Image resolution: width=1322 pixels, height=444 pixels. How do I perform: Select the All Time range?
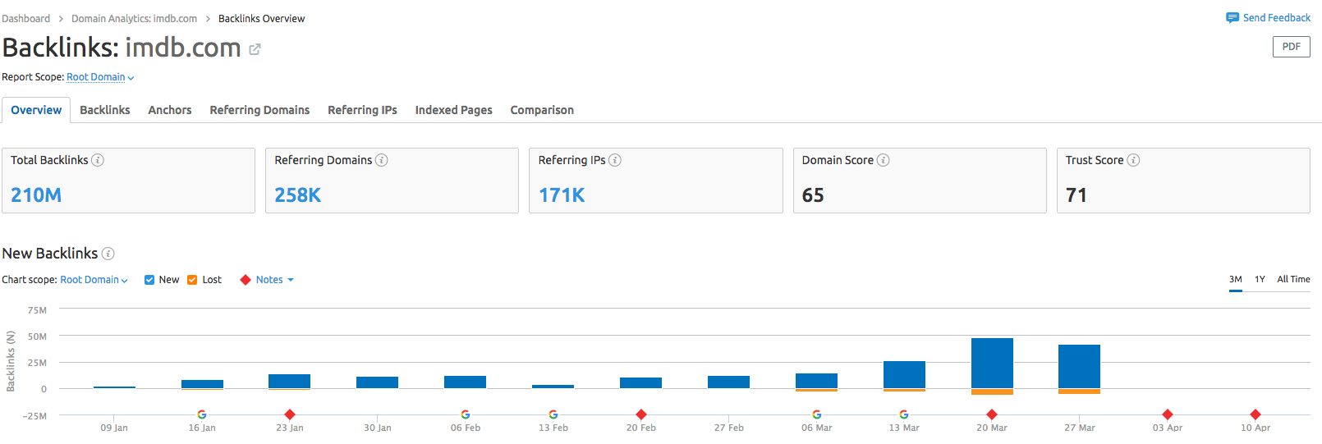click(1293, 280)
